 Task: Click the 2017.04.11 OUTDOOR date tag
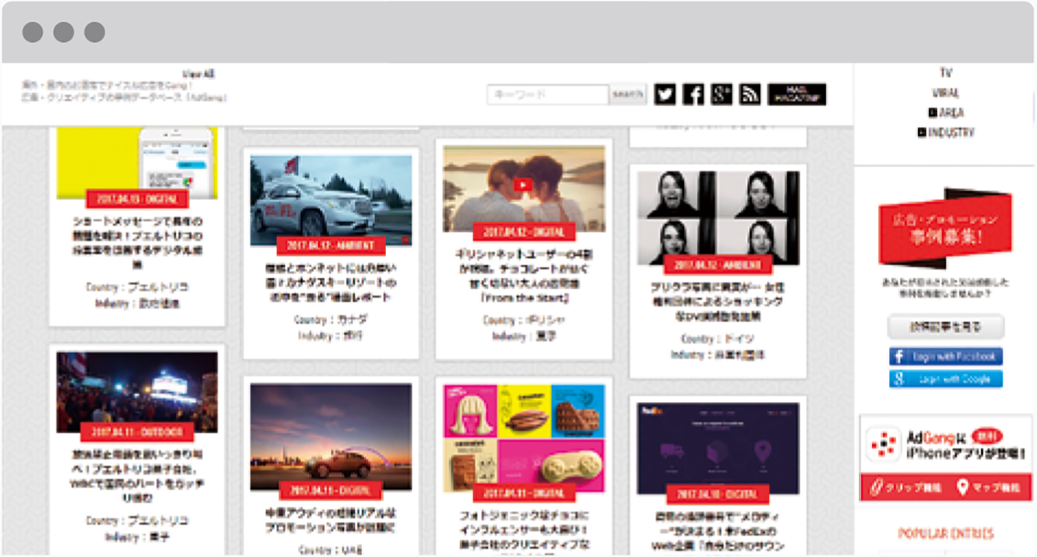coord(137,432)
